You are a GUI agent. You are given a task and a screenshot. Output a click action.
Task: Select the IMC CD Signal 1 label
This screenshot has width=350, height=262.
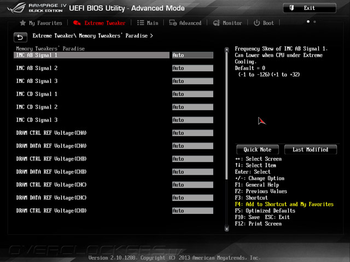point(37,94)
